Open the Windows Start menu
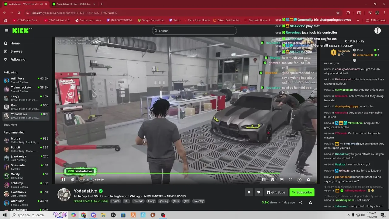 point(5,215)
